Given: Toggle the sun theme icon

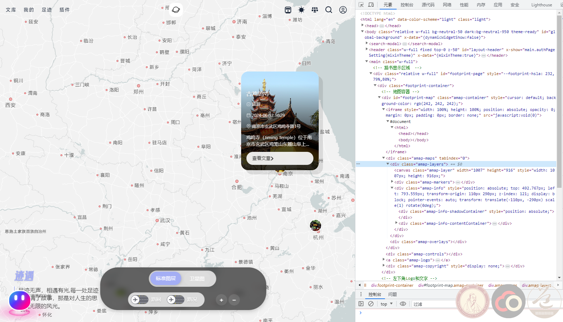Looking at the screenshot, I should point(301,10).
